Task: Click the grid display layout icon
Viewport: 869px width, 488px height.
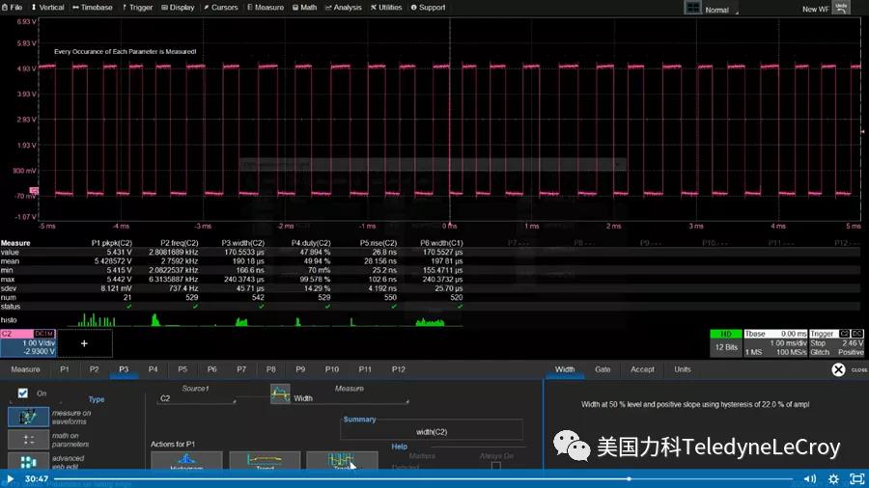Action: [x=691, y=8]
